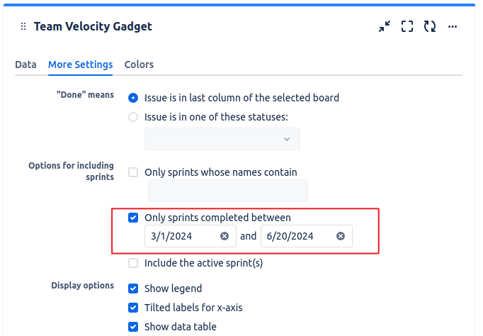Click the sprint name filter text field
This screenshot has height=336, width=483.
tap(228, 191)
